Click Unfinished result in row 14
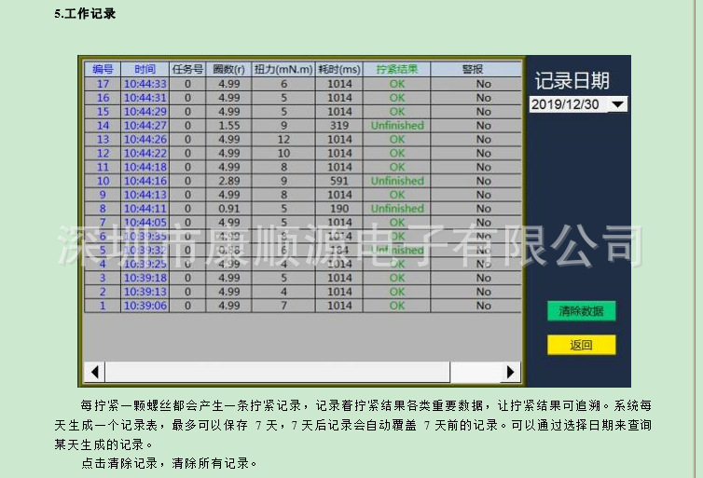This screenshot has width=703, height=478. [x=397, y=126]
